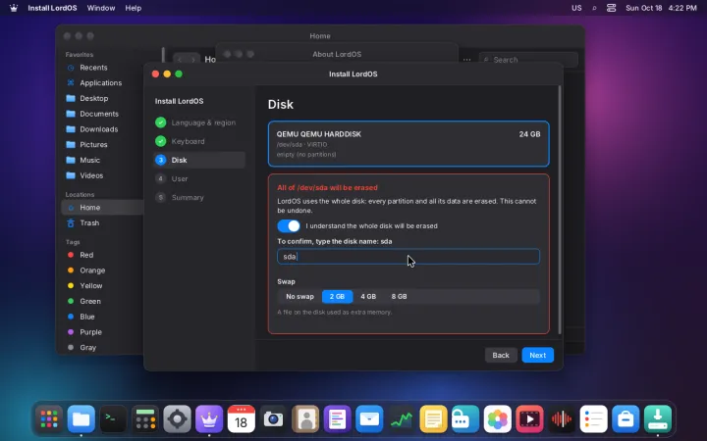Open System Settings gear in the dock
Viewport: 707px width, 441px height.
point(177,419)
